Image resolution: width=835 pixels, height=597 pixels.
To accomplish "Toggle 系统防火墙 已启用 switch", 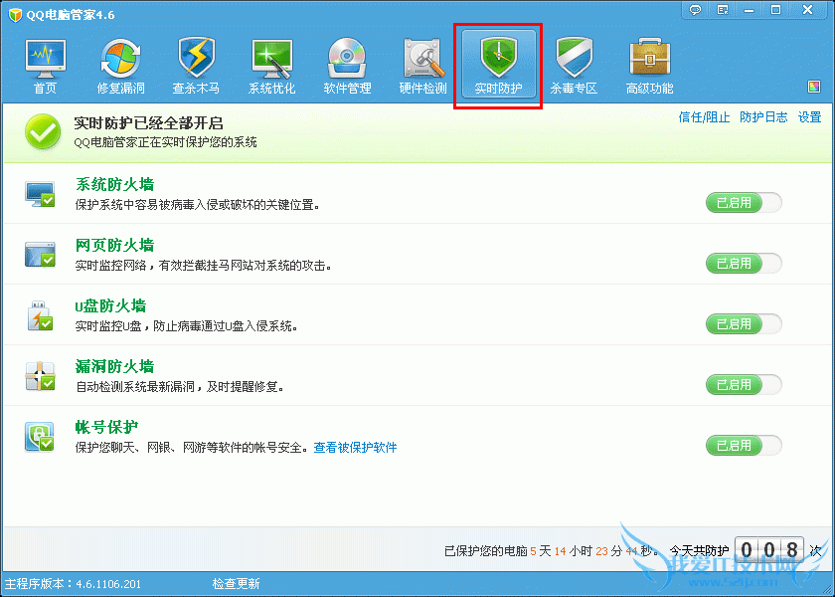I will (744, 203).
